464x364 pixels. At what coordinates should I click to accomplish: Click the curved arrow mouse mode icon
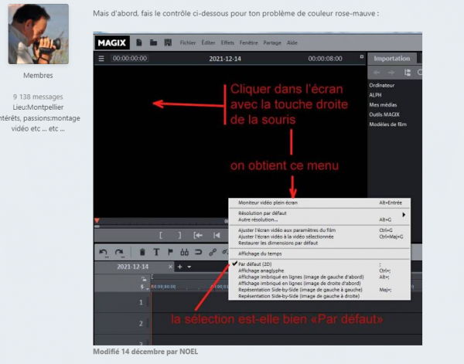(198, 252)
